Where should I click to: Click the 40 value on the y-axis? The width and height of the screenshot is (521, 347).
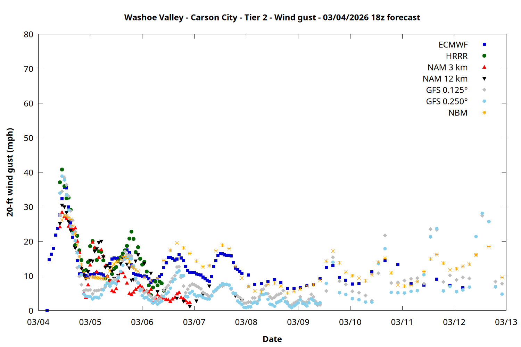pyautogui.click(x=28, y=172)
